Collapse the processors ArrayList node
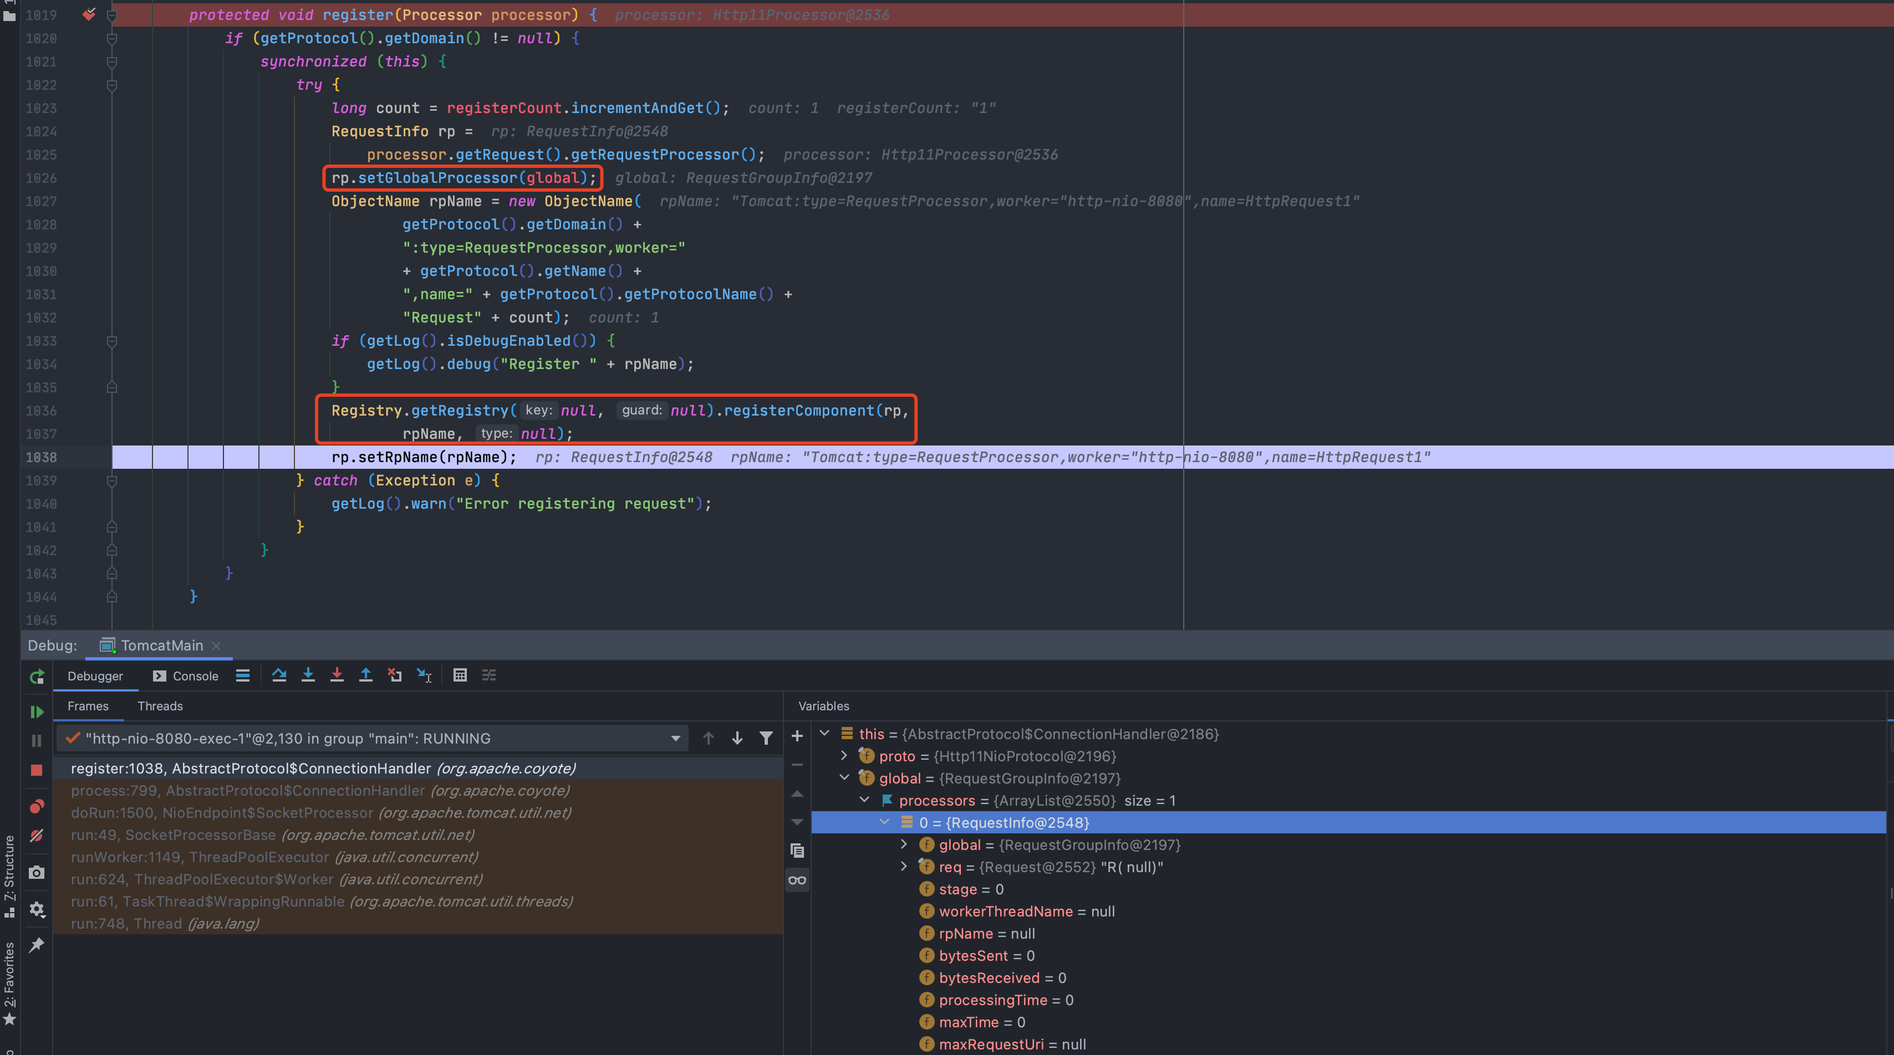The height and width of the screenshot is (1055, 1894). click(864, 800)
